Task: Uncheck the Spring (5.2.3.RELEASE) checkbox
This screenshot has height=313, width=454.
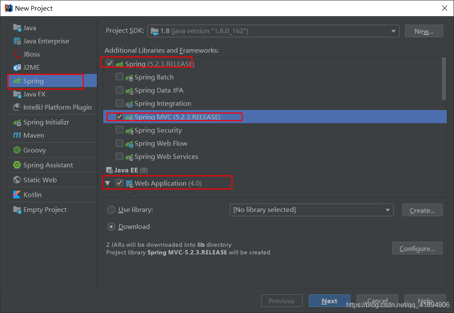Action: click(110, 63)
